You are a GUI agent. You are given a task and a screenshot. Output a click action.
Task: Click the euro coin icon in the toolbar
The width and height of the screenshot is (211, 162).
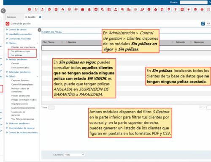click(149, 9)
